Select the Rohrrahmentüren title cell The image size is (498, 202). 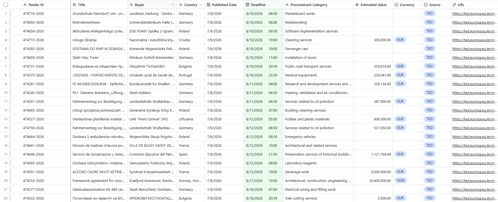(99, 22)
